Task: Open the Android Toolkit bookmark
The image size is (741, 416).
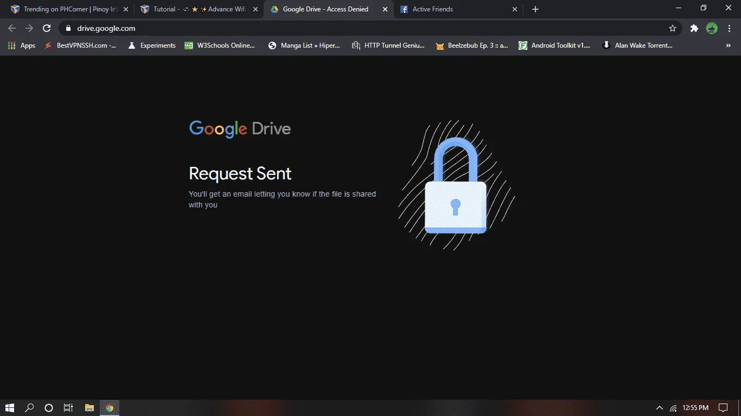Action: 555,45
